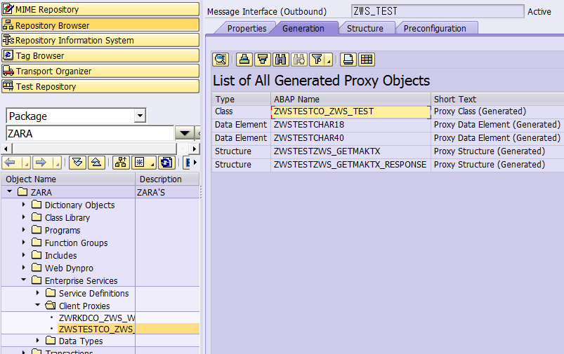This screenshot has width=564, height=354.
Task: Collapse the ZARA package node
Action: click(x=10, y=191)
